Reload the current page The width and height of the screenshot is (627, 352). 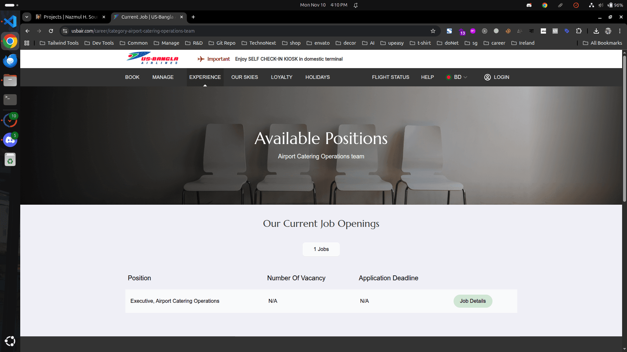pos(51,31)
